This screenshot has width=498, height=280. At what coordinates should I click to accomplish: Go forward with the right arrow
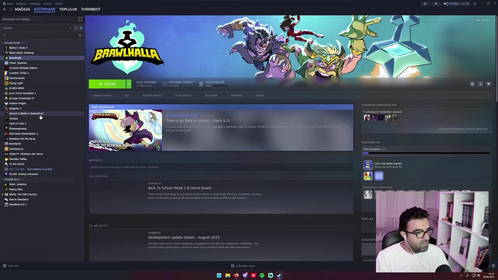coord(10,9)
